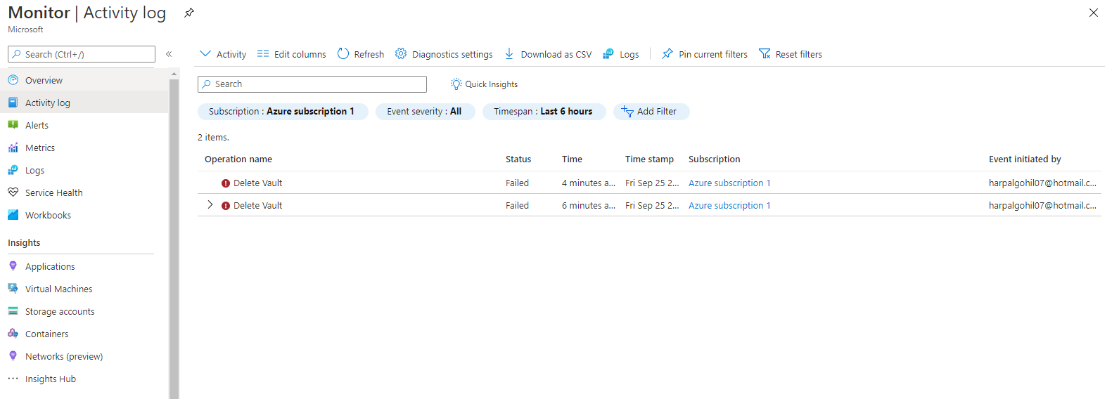Download the log as CSV
The width and height of the screenshot is (1119, 399).
[x=548, y=54]
